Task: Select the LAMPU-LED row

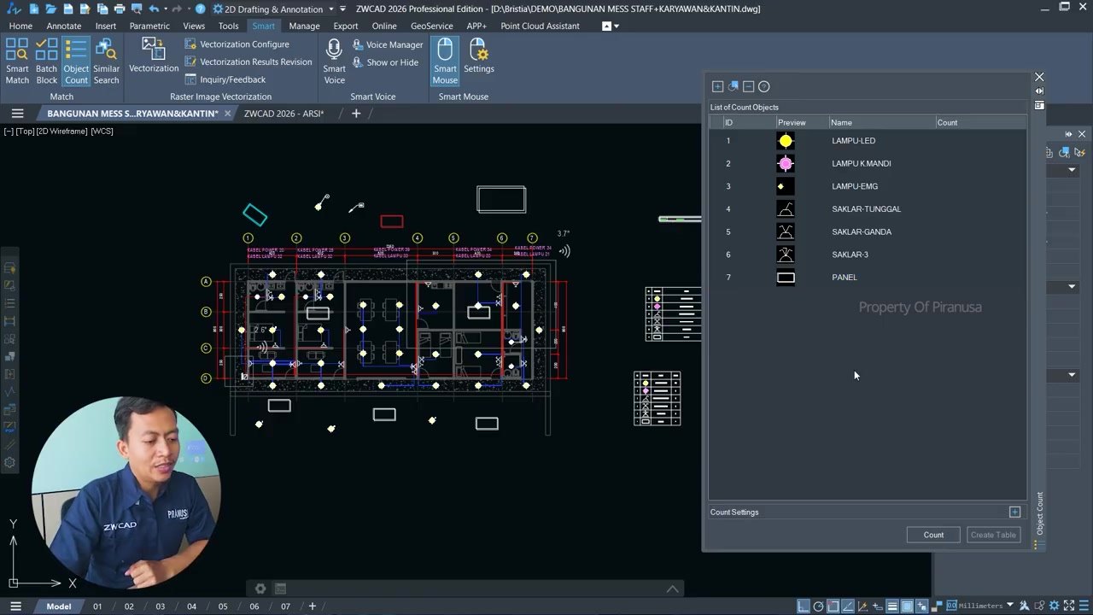Action: coord(867,141)
